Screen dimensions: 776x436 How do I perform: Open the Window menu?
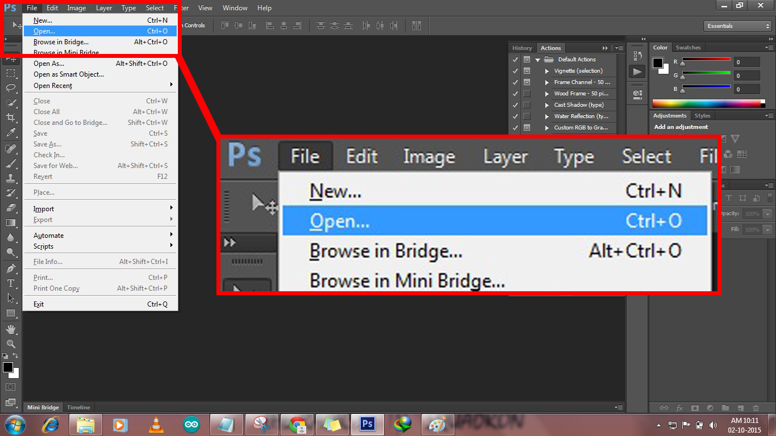coord(235,8)
